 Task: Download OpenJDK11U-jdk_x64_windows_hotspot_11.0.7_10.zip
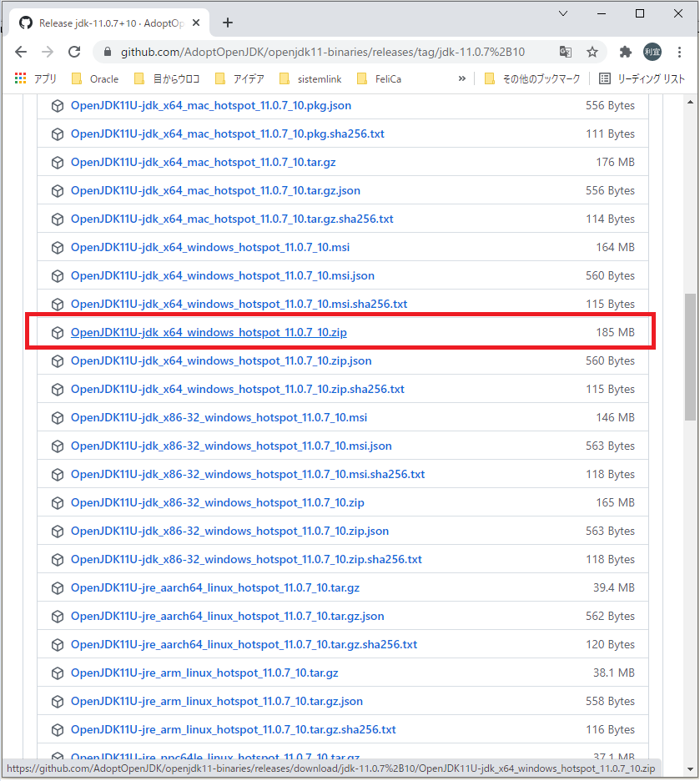pyautogui.click(x=209, y=332)
